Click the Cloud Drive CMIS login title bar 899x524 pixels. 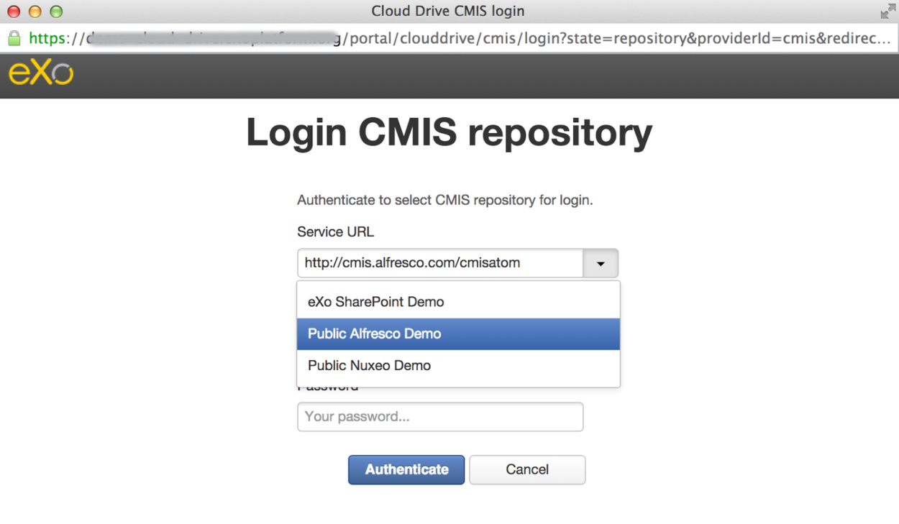click(448, 11)
